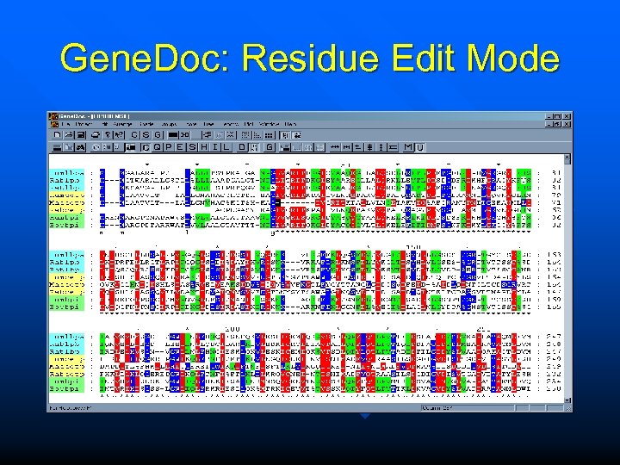Screen dimensions: 620x465
Task: Click the arrow-with-question-mark context help icon
Action: pos(119,135)
